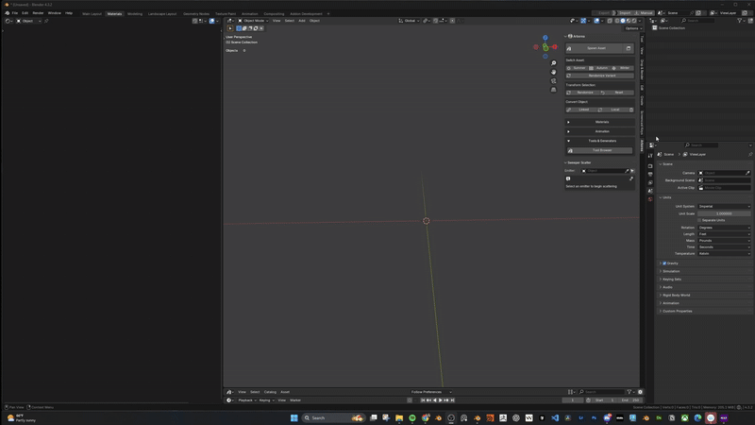Click the eyedropper in the Emitter field
Screen dimensions: 755x425
[627, 171]
